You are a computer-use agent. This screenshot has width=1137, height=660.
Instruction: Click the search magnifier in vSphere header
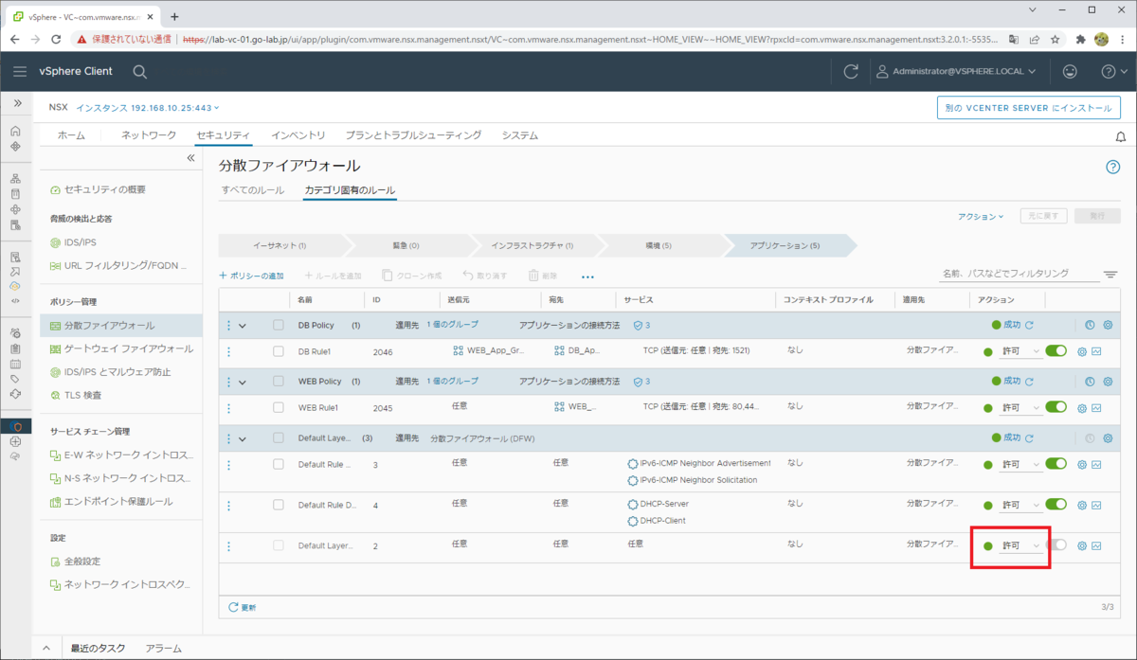[139, 71]
